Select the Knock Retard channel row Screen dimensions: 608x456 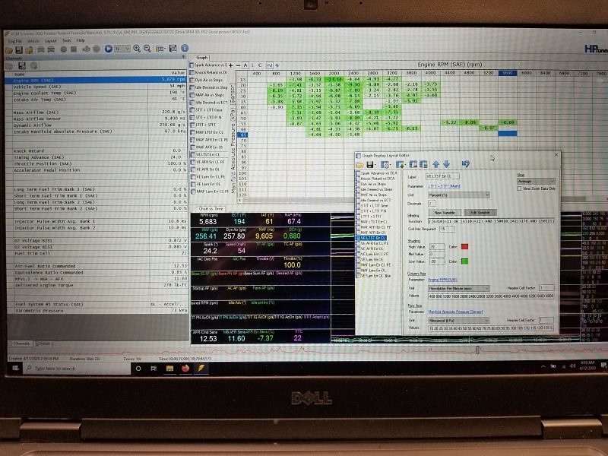(x=97, y=150)
